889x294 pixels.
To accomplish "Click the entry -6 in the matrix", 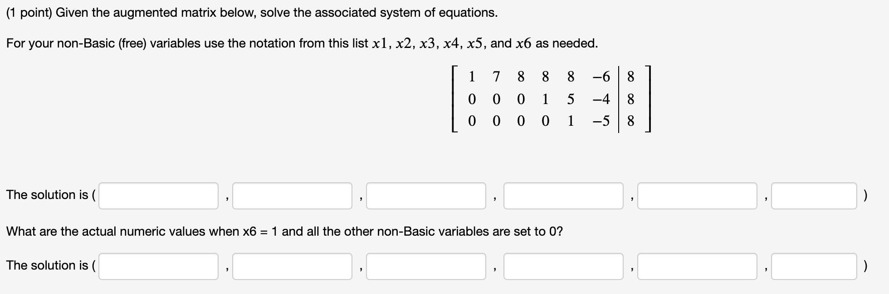I will pyautogui.click(x=602, y=76).
